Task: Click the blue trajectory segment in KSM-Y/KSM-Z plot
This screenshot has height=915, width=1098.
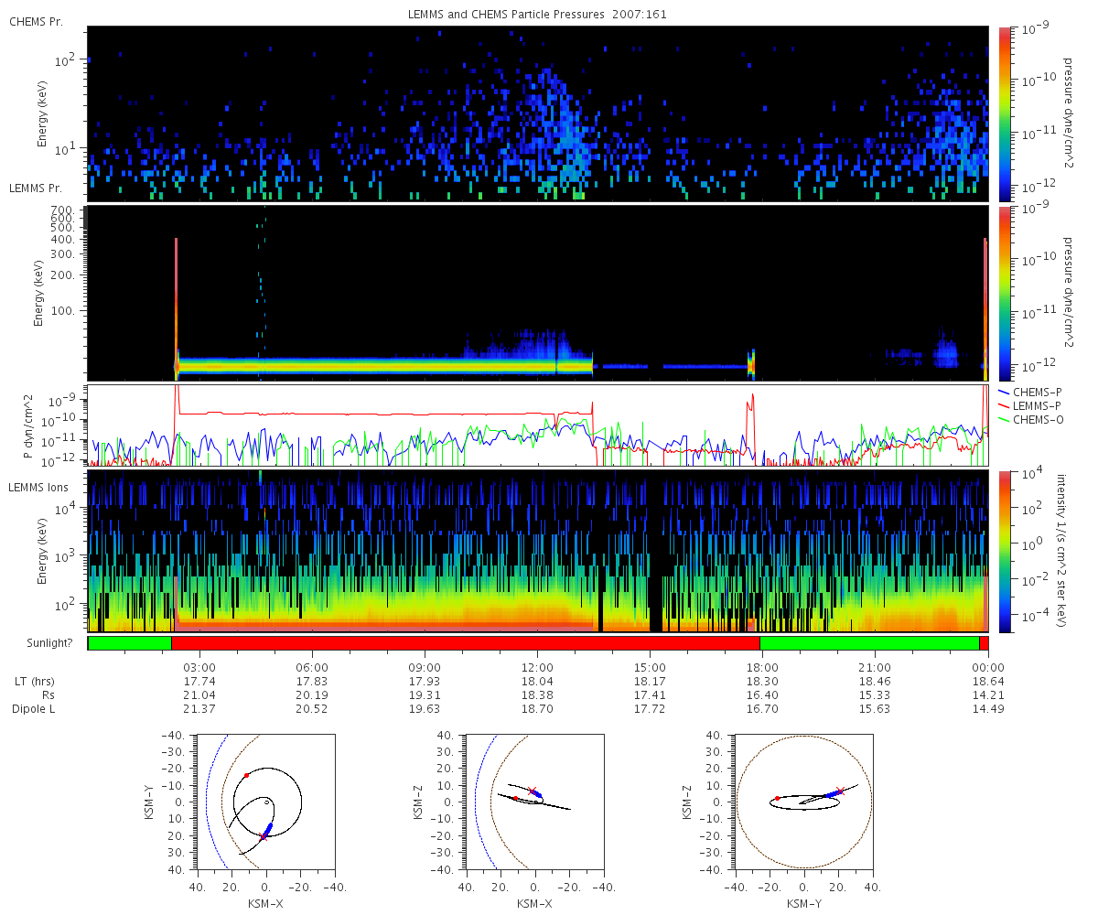Action: coord(830,794)
